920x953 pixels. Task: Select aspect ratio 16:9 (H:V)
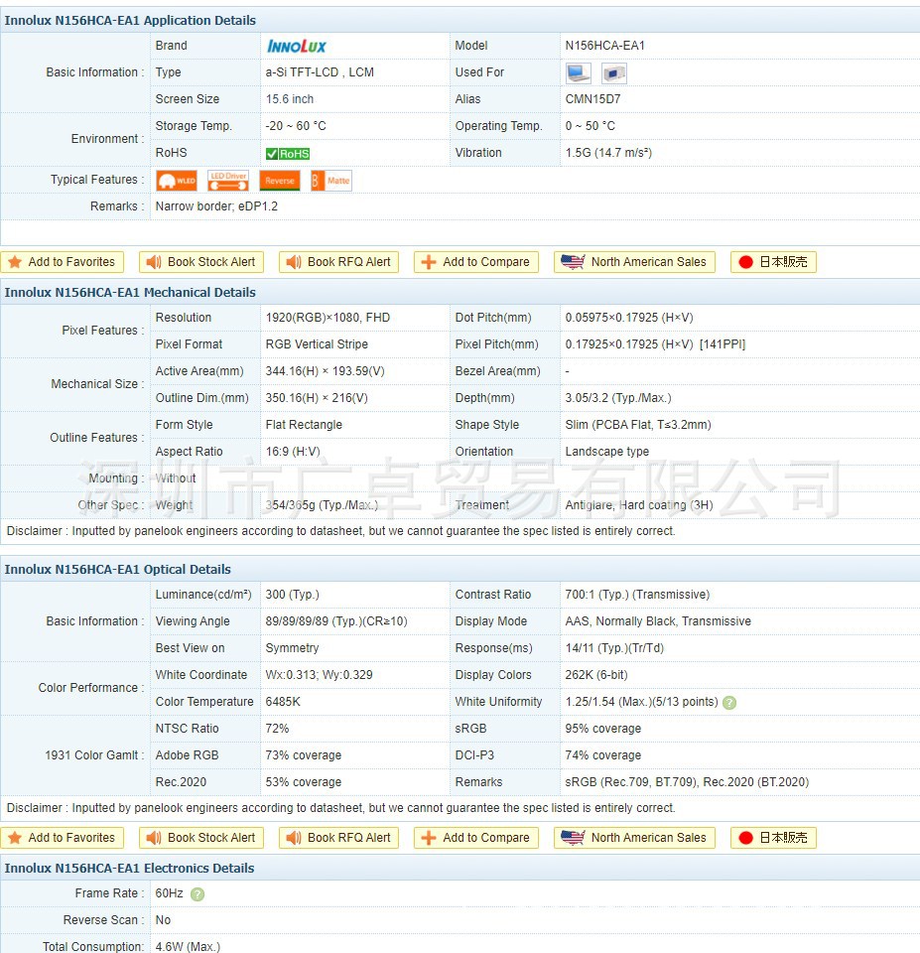(x=293, y=451)
